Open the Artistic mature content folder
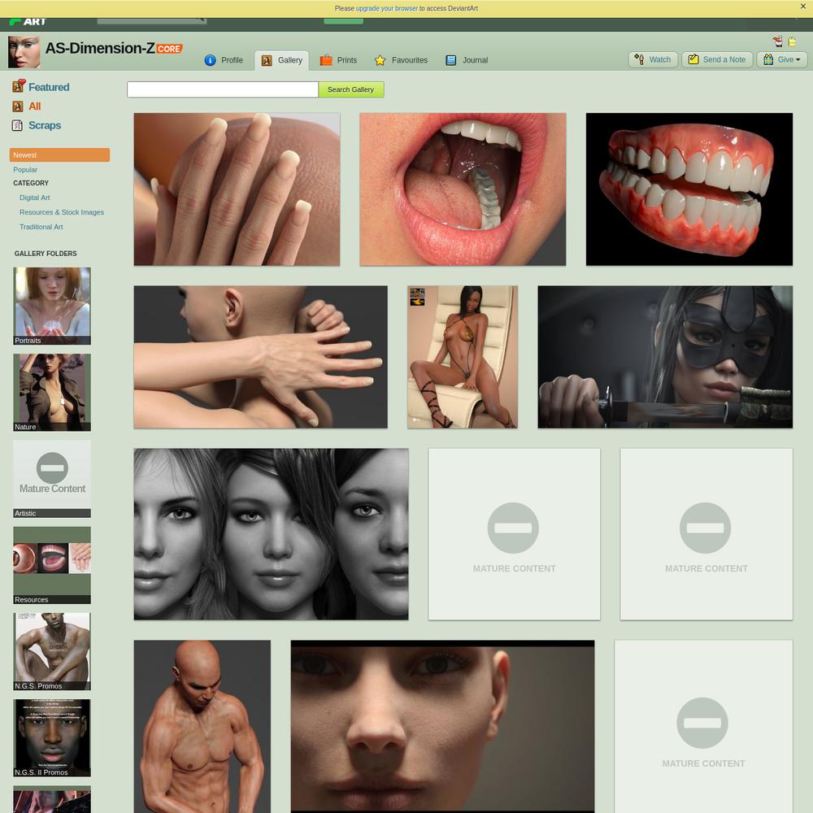813x813 pixels. [52, 479]
